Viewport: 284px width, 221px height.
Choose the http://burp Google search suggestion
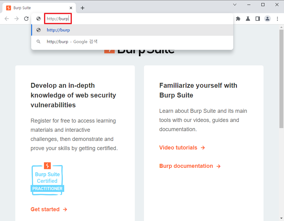tap(132, 42)
